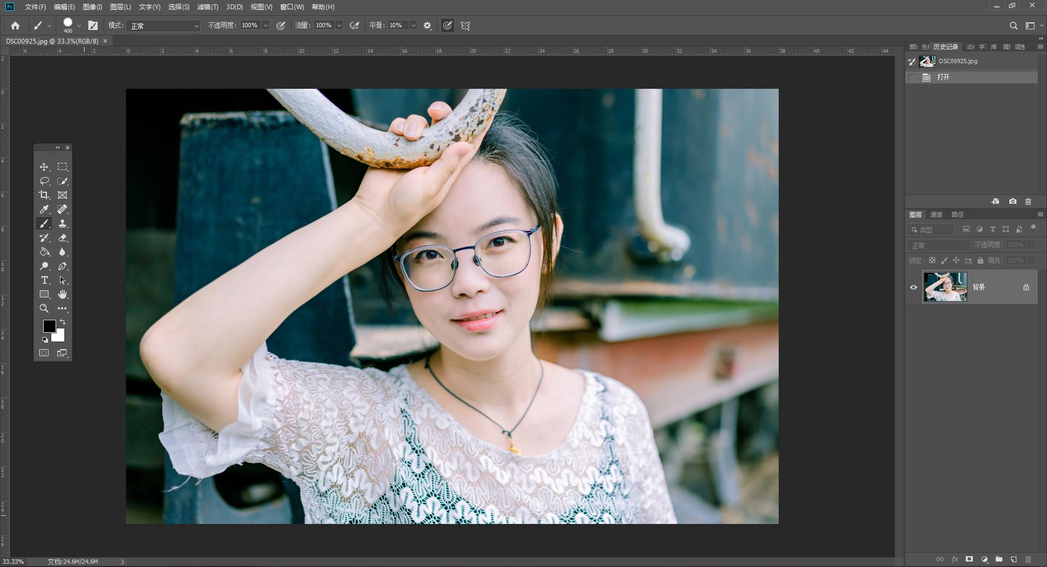Select the Dodge tool
This screenshot has height=567, width=1047.
click(x=44, y=266)
